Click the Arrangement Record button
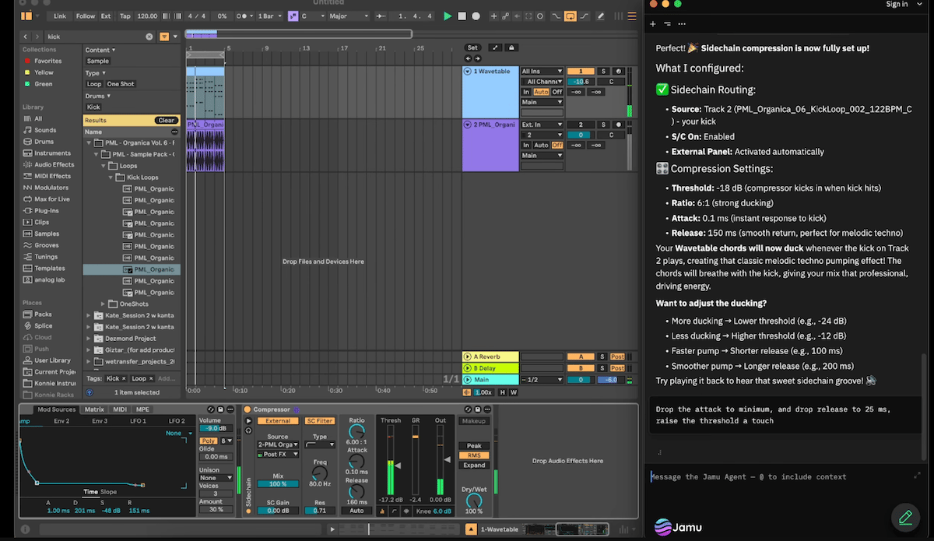This screenshot has width=934, height=541. (x=476, y=16)
